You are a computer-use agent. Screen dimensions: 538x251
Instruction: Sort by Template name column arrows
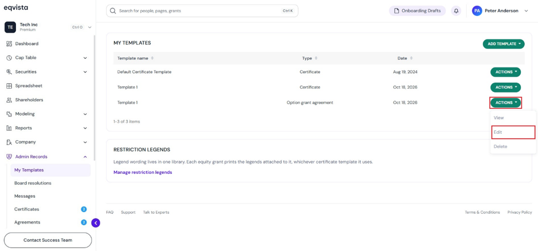pyautogui.click(x=152, y=58)
